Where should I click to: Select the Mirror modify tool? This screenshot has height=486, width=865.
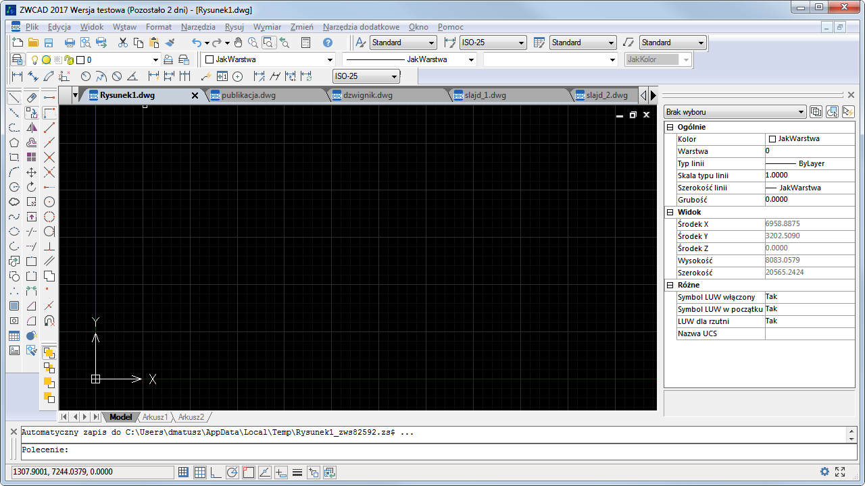click(x=32, y=128)
